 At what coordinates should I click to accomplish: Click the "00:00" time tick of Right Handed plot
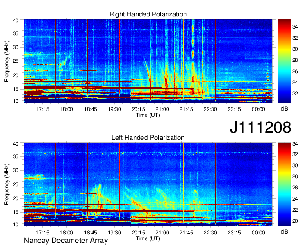pyautogui.click(x=258, y=109)
